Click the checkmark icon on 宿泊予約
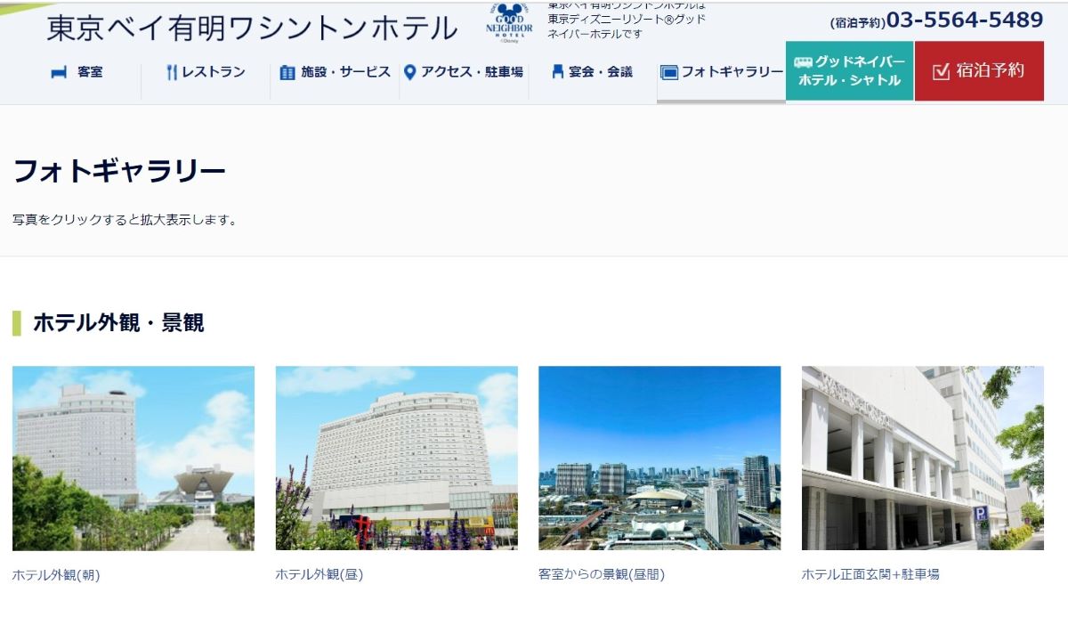 click(x=941, y=71)
